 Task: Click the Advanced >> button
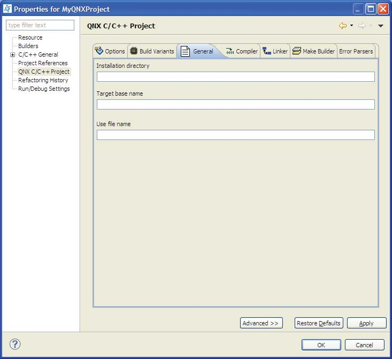[261, 323]
